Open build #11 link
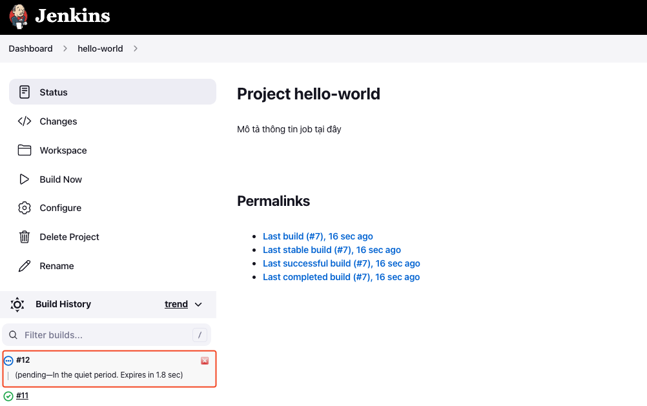647x406 pixels. pyautogui.click(x=23, y=396)
